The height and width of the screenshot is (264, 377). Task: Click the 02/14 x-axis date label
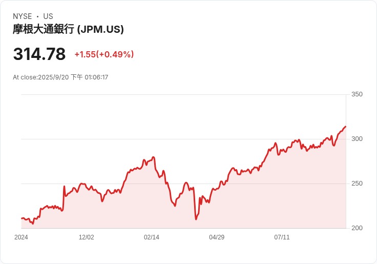pyautogui.click(x=152, y=237)
